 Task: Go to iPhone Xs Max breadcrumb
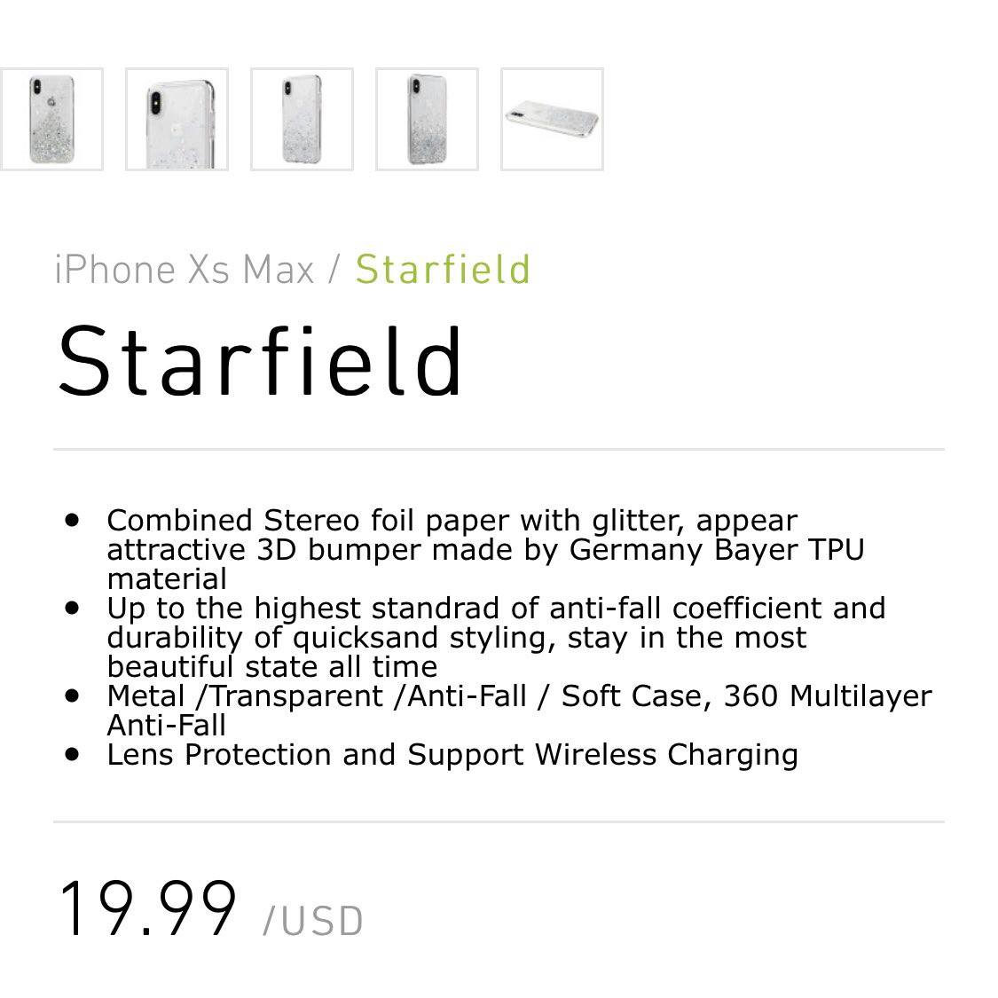[x=185, y=270]
